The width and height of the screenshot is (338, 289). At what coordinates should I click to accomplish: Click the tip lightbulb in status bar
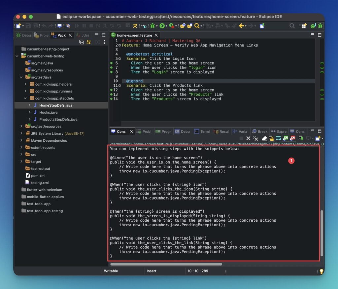321,271
